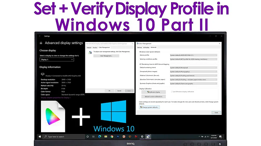Open File Explorer from the taskbar

pos(106,137)
